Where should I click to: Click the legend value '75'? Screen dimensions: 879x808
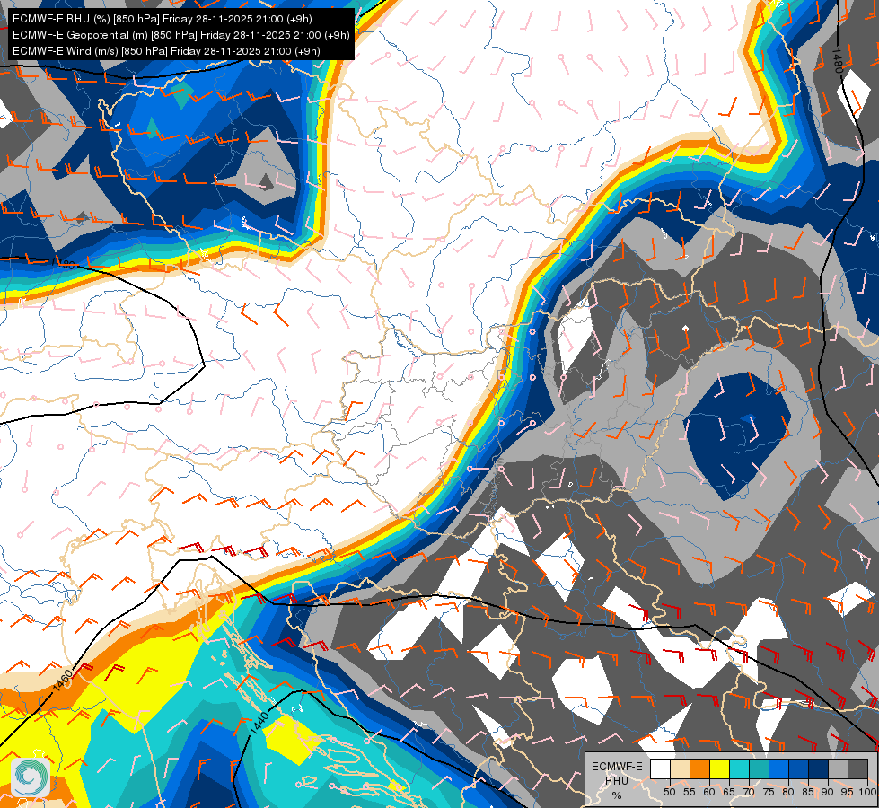pos(769,793)
